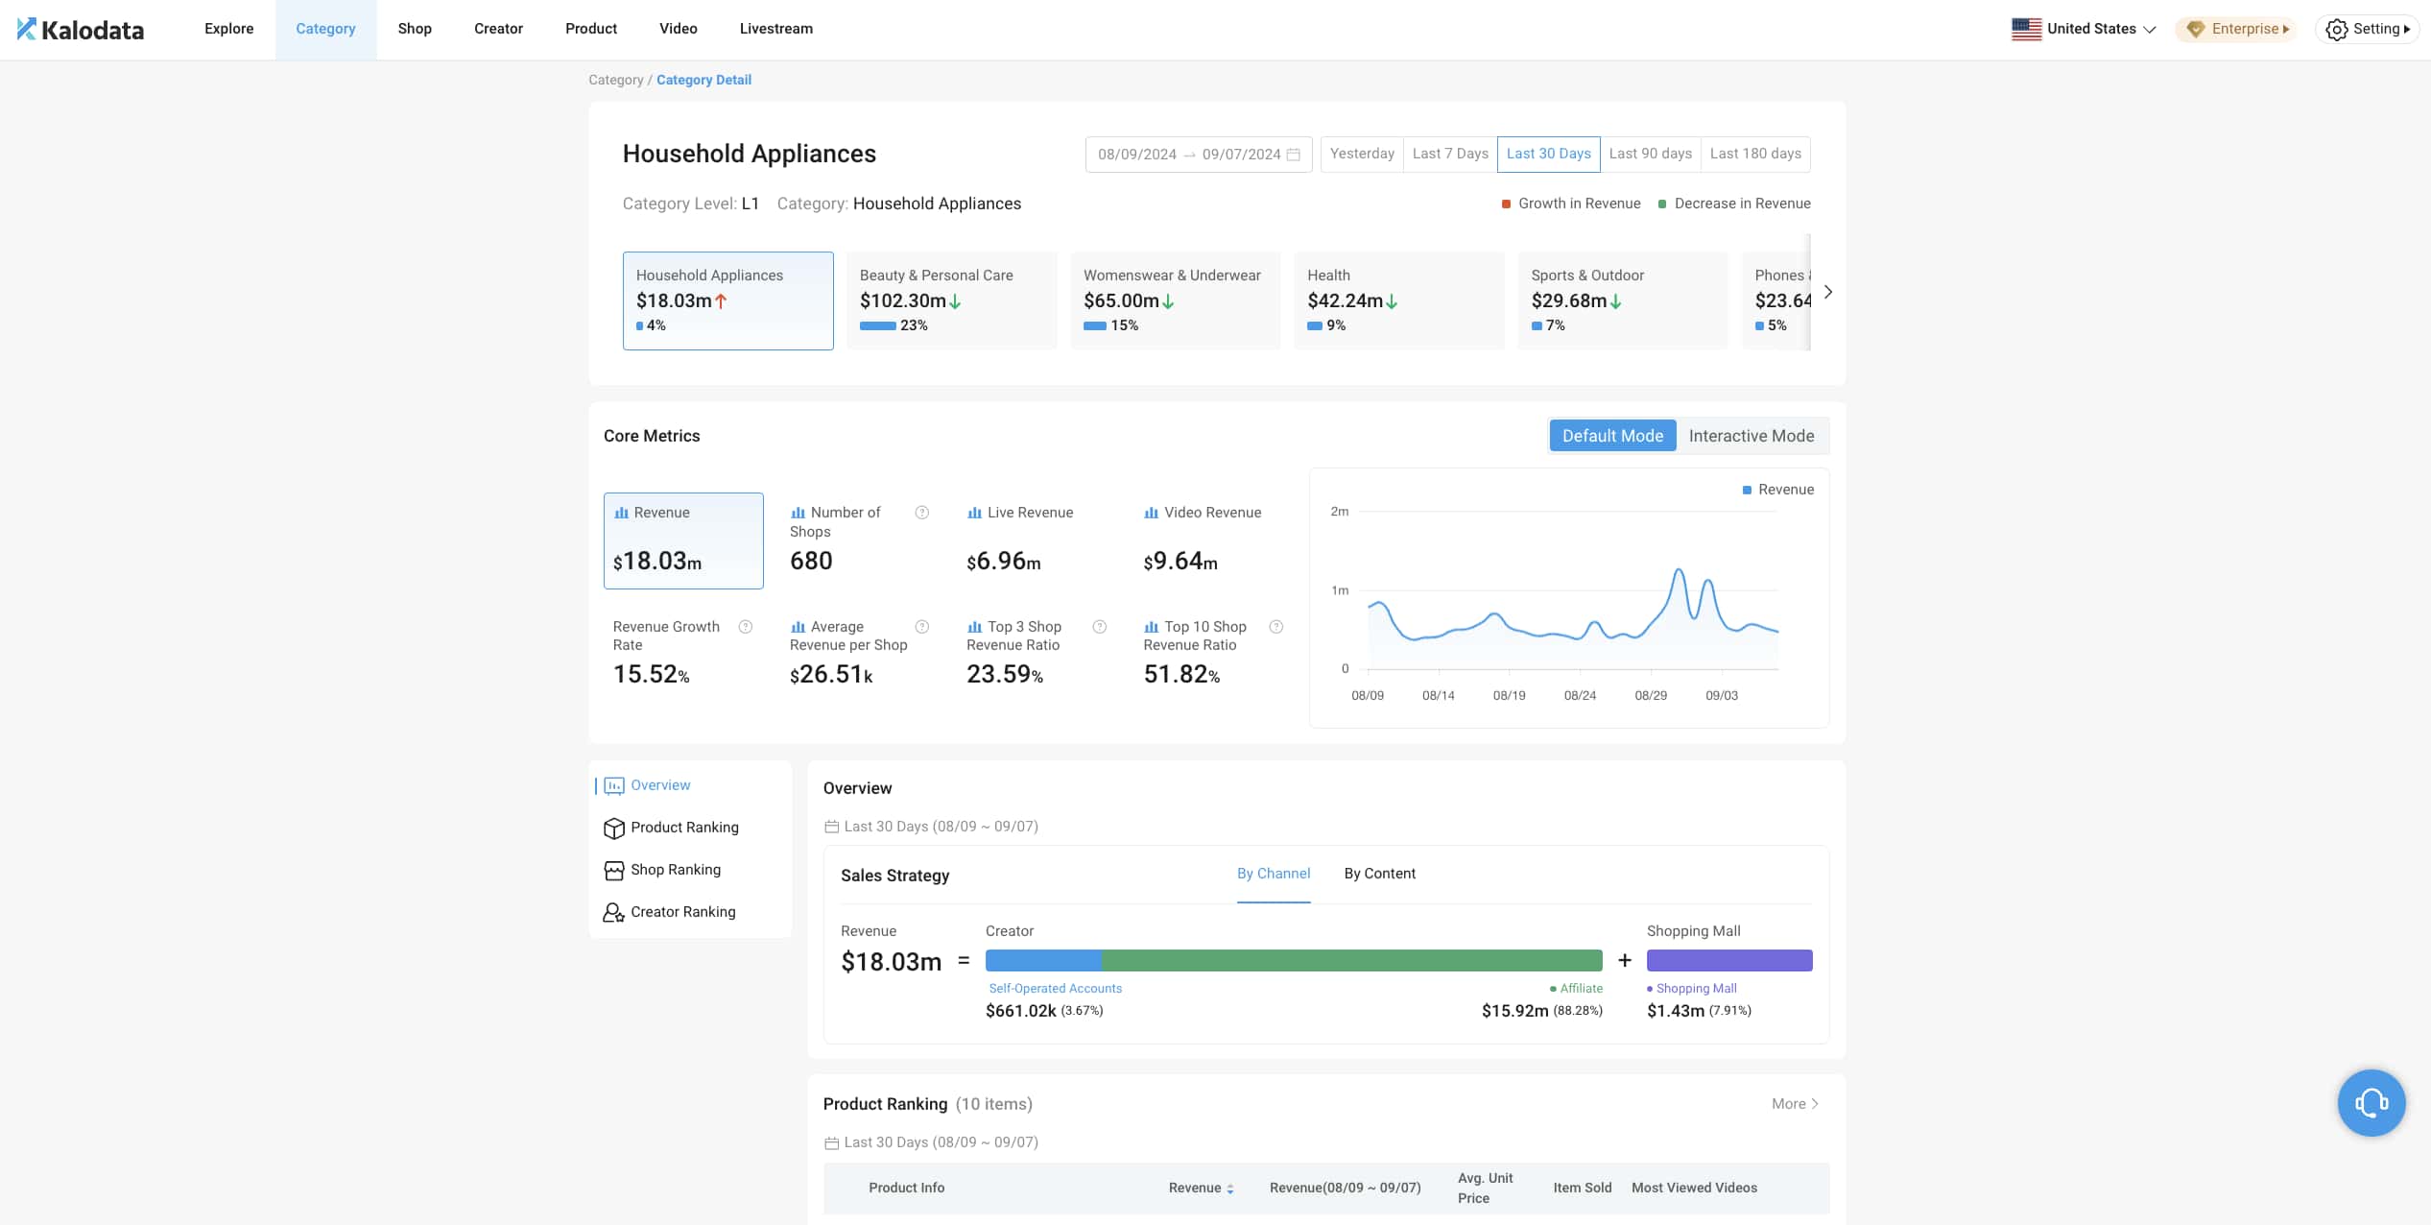
Task: Click the Category breadcrumb link
Action: click(x=615, y=80)
